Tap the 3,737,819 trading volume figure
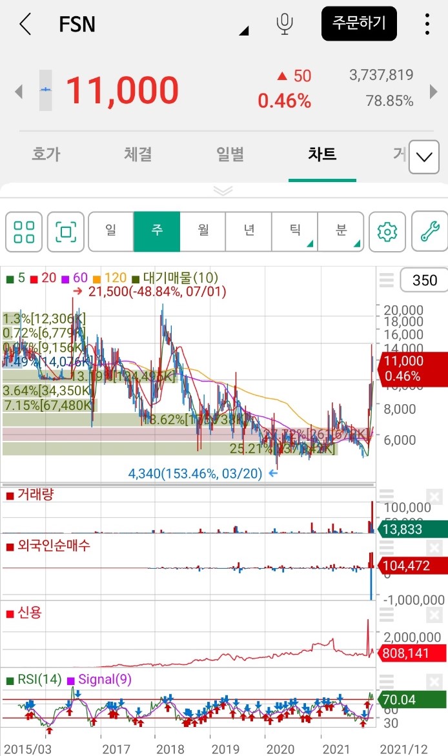Screen dimensions: 448x756 (381, 75)
